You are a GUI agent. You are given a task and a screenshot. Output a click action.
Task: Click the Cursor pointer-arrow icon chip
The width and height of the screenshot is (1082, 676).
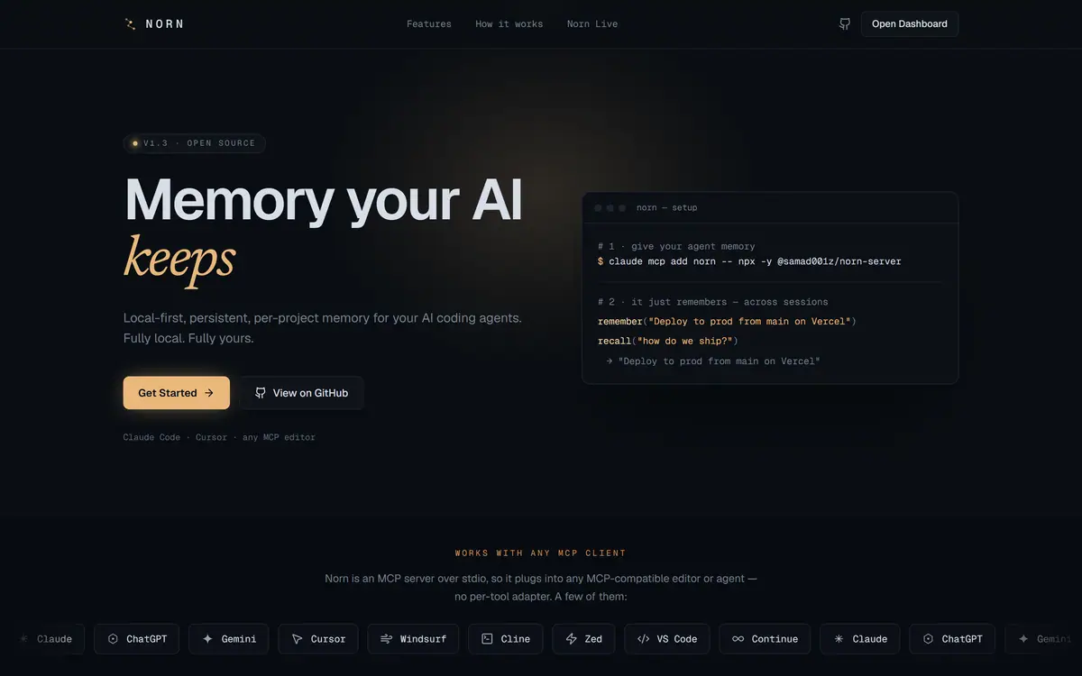[x=318, y=639]
